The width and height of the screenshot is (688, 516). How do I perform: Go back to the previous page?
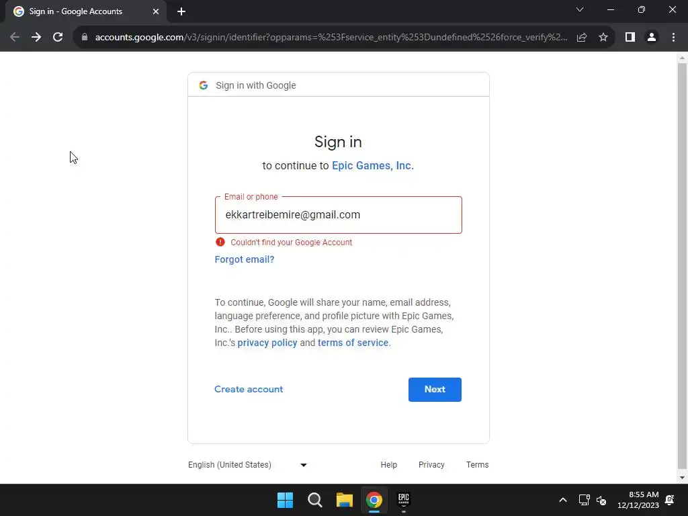pyautogui.click(x=15, y=38)
